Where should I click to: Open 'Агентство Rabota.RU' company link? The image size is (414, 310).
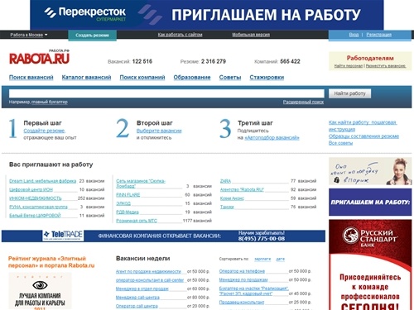pyautogui.click(x=242, y=189)
